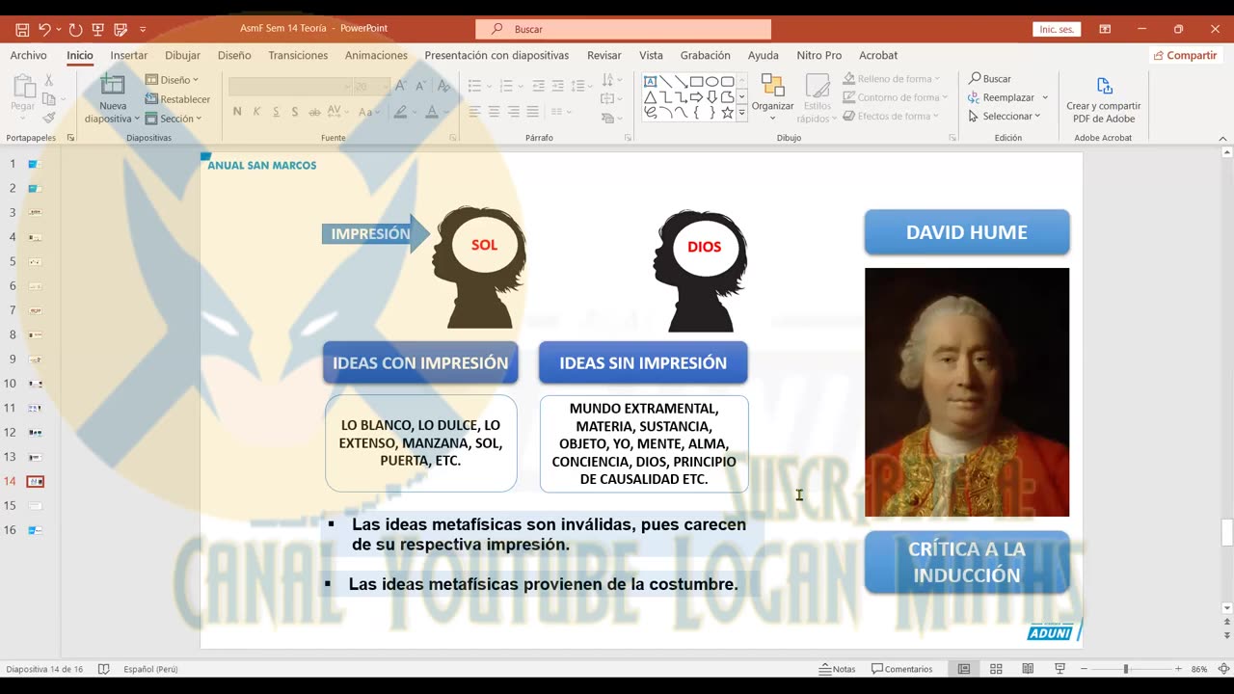
Task: Click CRÍTICA A LA INDUCCIÓN box
Action: click(967, 563)
